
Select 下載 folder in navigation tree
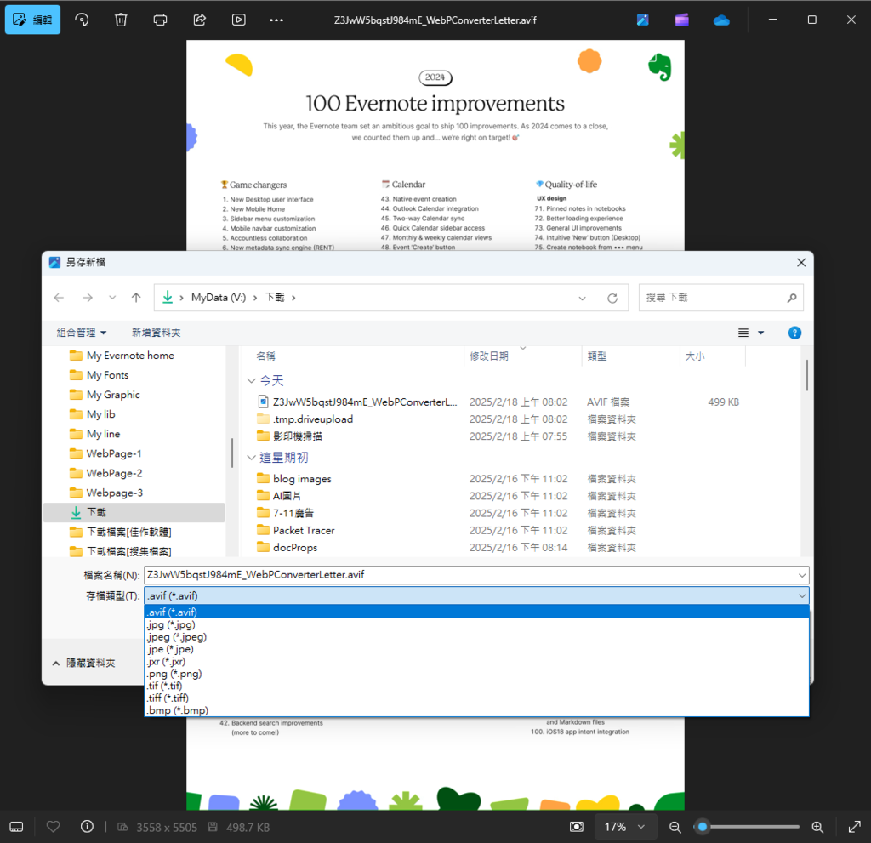[x=134, y=513]
